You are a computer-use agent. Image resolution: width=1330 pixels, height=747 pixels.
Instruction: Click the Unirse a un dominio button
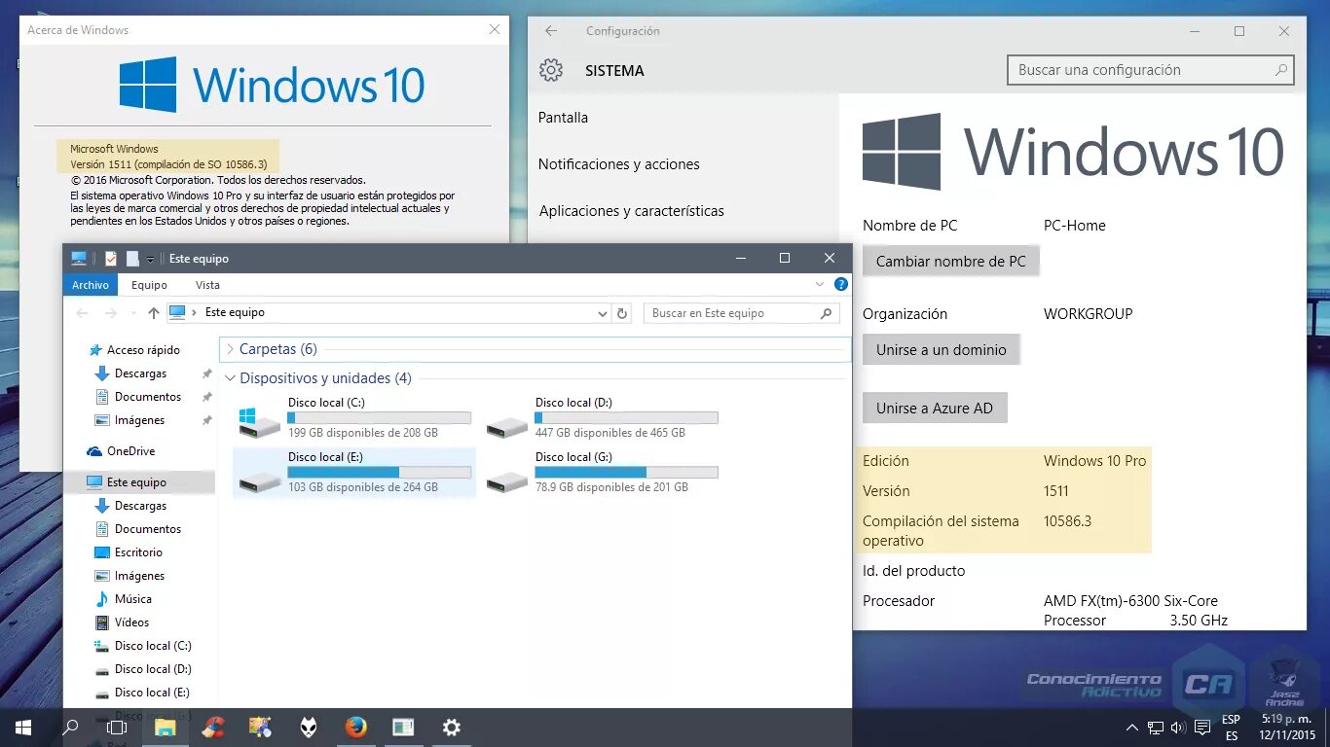[x=941, y=349]
